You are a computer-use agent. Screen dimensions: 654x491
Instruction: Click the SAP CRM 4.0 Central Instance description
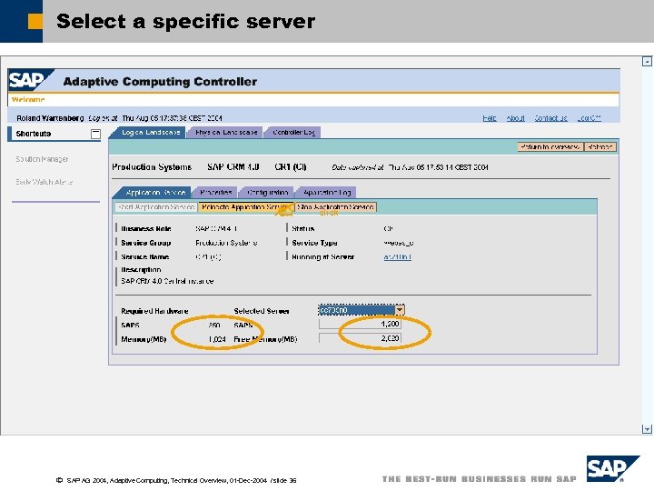tap(167, 281)
